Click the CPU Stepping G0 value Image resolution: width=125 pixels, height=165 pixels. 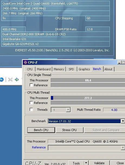(x=98, y=18)
